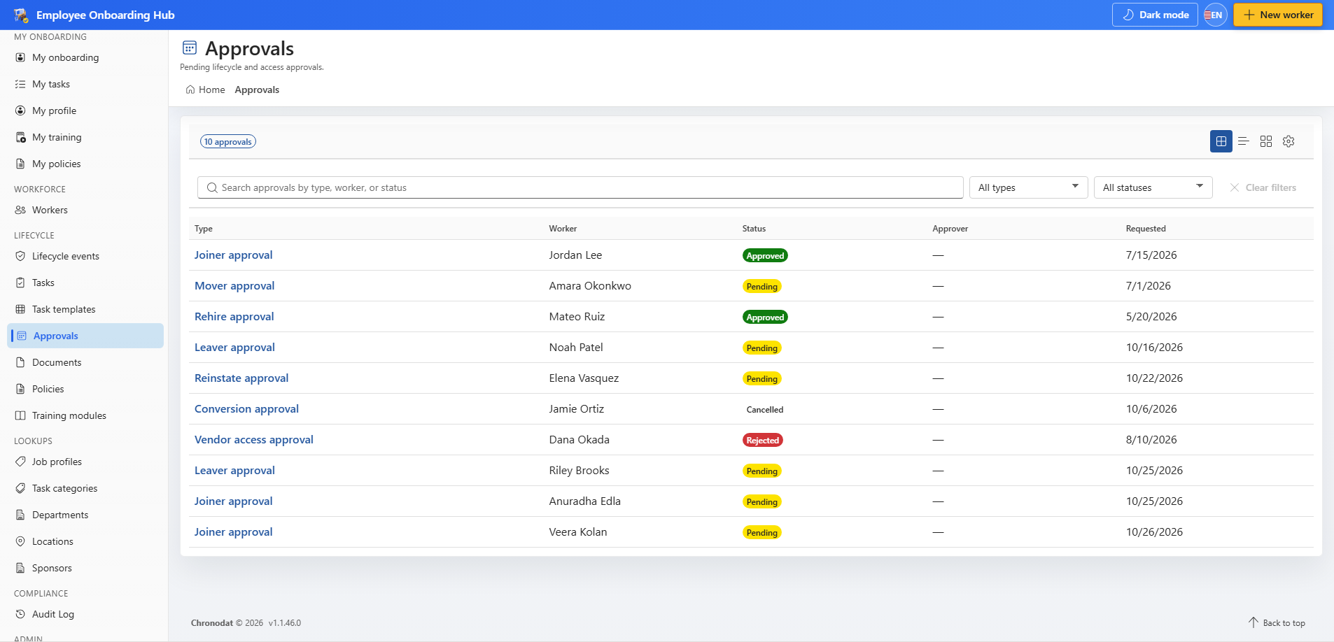
Task: Click Clear filters
Action: (1263, 187)
